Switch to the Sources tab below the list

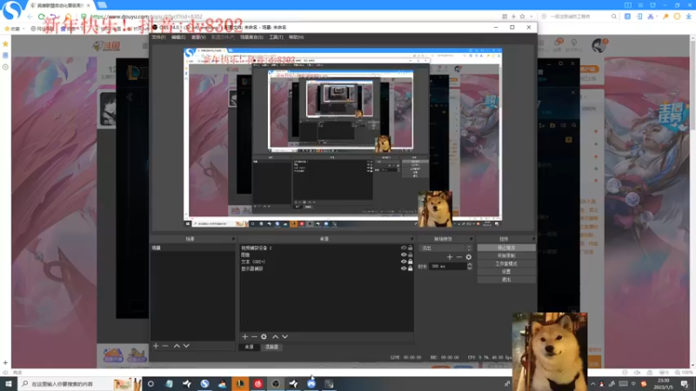tap(249, 347)
